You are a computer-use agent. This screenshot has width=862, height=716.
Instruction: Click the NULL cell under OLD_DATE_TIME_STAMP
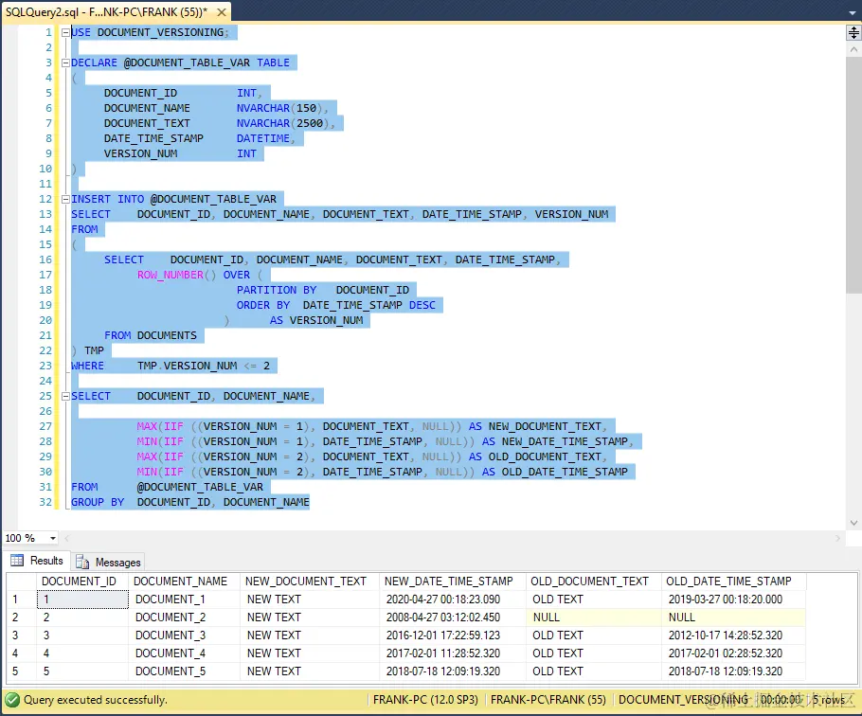[733, 618]
